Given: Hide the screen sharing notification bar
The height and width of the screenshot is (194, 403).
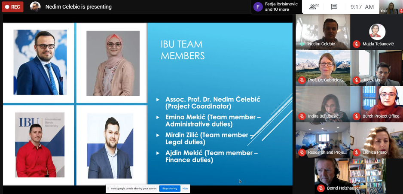Looking at the screenshot, I should pyautogui.click(x=185, y=188).
